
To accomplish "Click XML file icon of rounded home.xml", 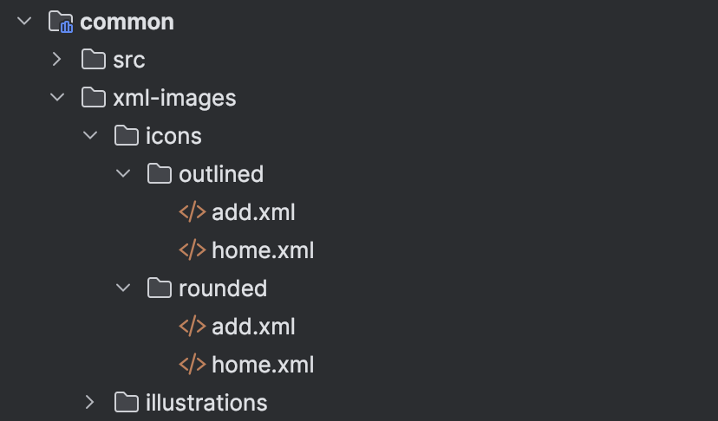I will (x=192, y=365).
